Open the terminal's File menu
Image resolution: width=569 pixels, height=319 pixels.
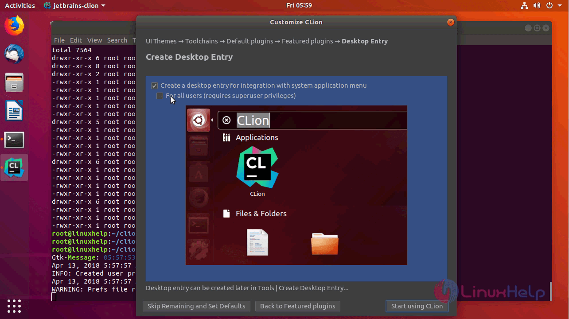pyautogui.click(x=59, y=40)
